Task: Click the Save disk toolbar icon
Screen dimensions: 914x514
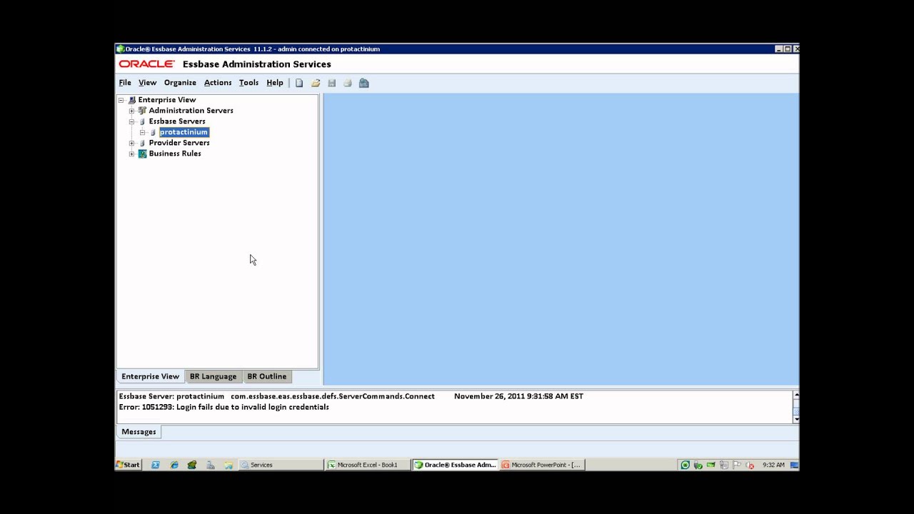Action: (332, 83)
